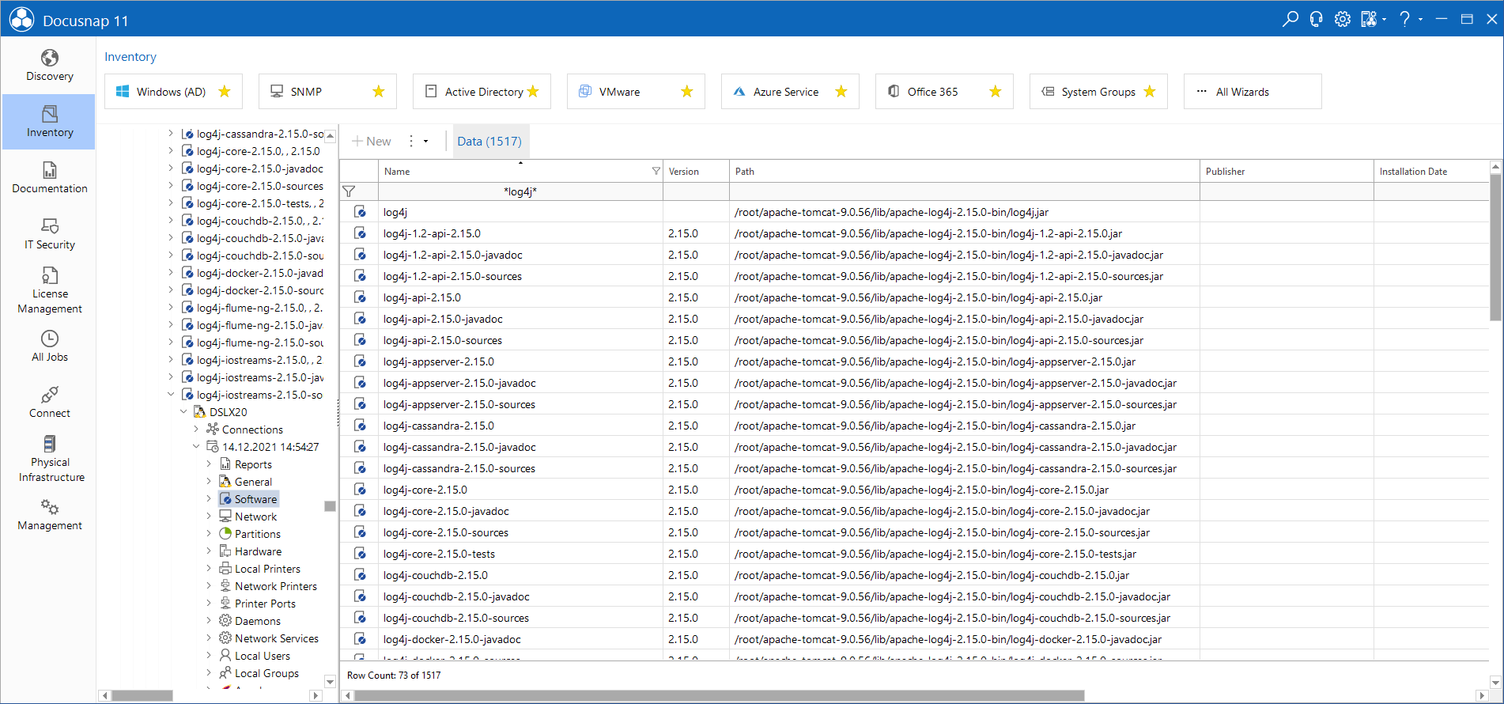The width and height of the screenshot is (1504, 704).
Task: Click the data grid horizontal scrollbar
Action: (720, 696)
